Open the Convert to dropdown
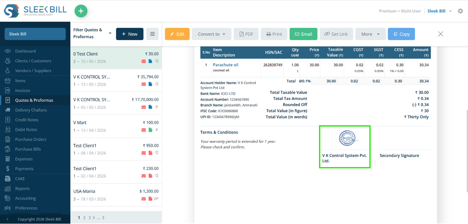 pyautogui.click(x=211, y=34)
